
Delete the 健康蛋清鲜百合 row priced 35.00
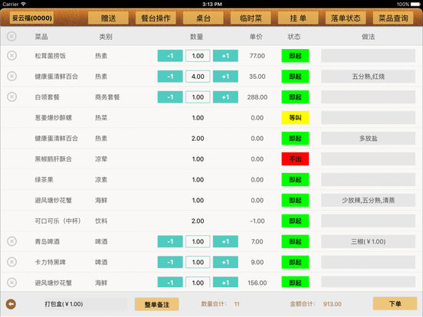[x=11, y=77]
